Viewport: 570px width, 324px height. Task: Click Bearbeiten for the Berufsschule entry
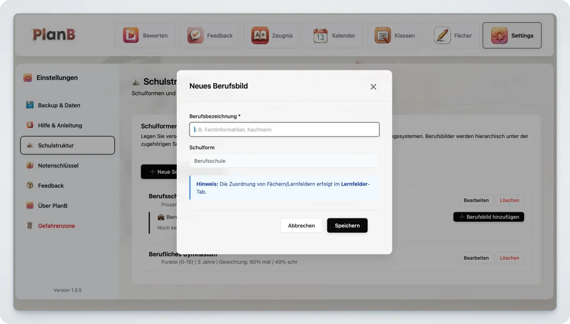[476, 200]
